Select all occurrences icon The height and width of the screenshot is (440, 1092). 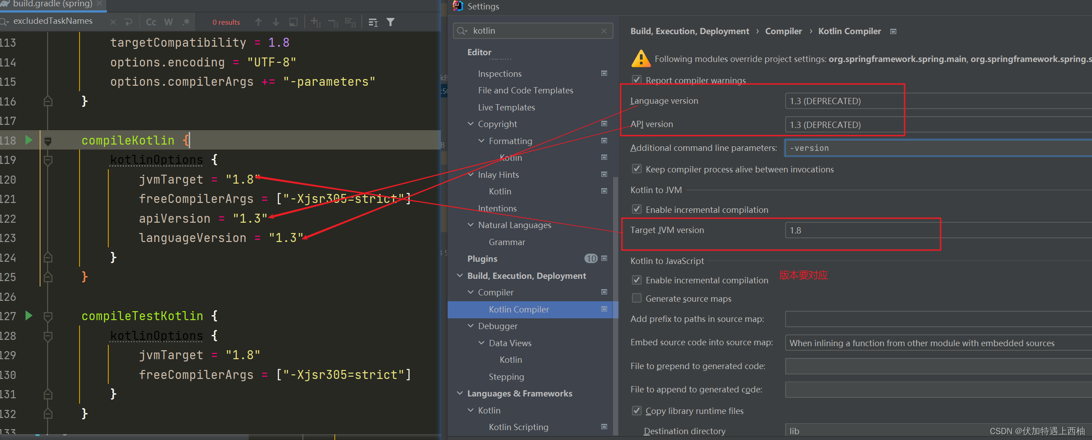pos(351,22)
